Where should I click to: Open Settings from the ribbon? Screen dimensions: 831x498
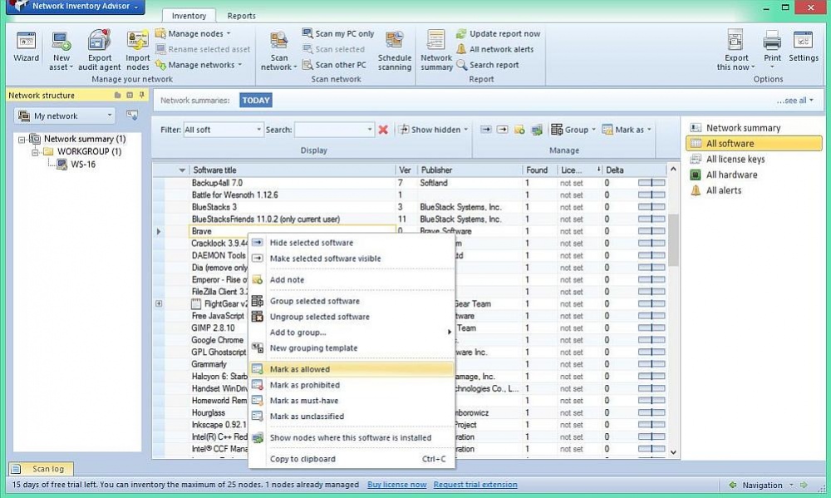(803, 45)
